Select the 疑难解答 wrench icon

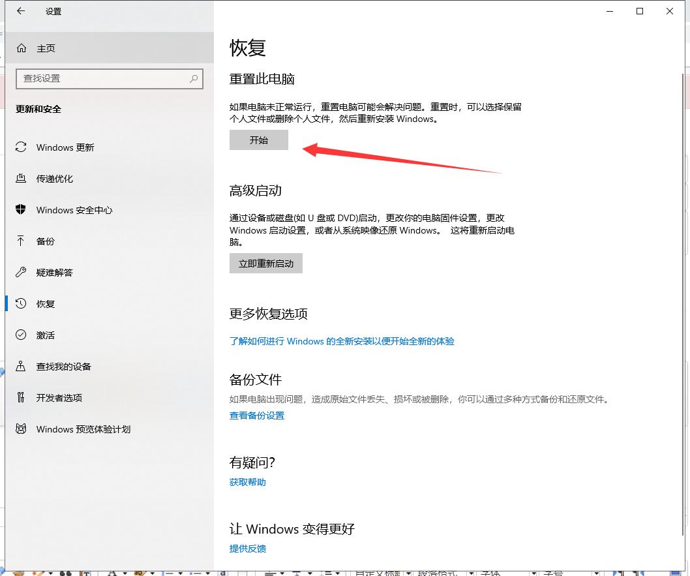20,273
